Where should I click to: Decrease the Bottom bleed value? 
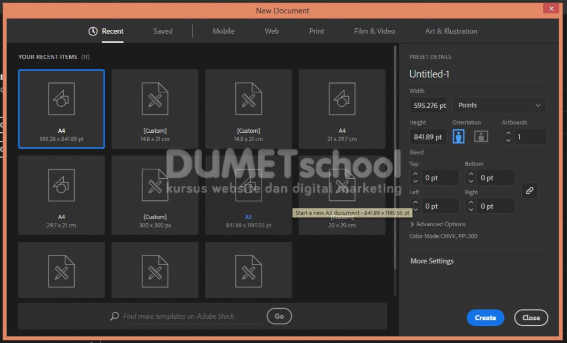471,181
